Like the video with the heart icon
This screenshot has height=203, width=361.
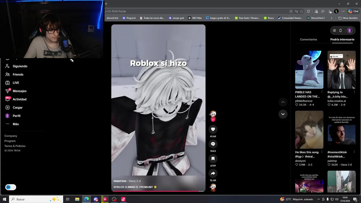pyautogui.click(x=213, y=129)
